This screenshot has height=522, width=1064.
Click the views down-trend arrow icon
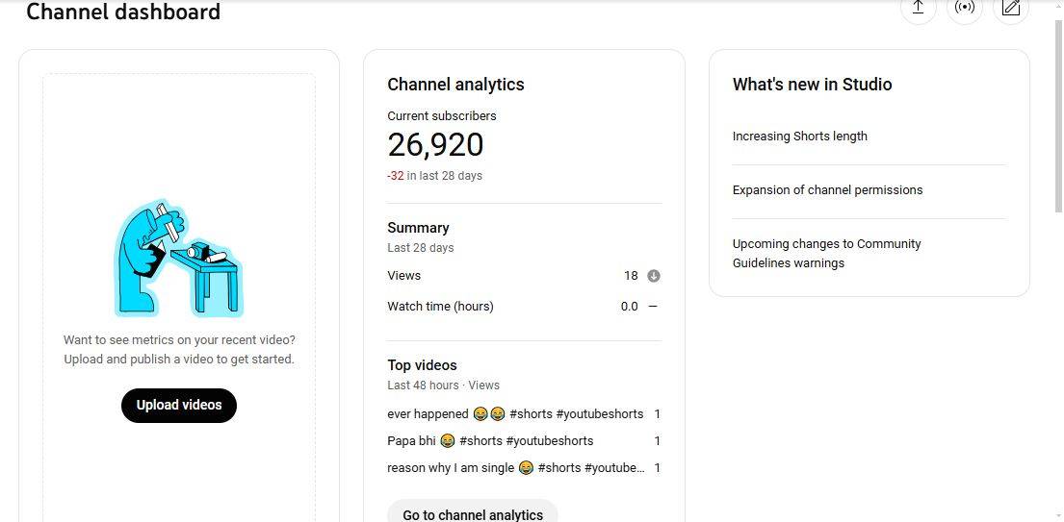(654, 276)
